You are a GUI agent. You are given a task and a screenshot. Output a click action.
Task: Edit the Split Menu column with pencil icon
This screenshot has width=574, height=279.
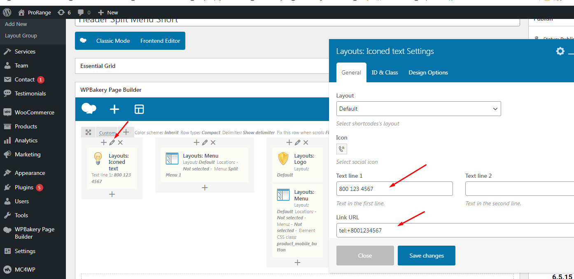click(205, 142)
